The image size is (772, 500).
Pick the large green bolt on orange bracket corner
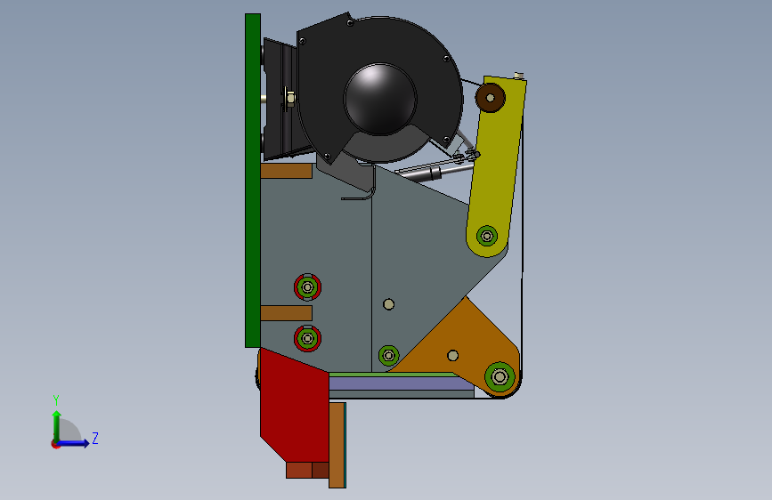pos(500,377)
